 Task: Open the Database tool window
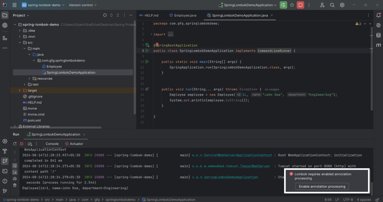pos(378,35)
